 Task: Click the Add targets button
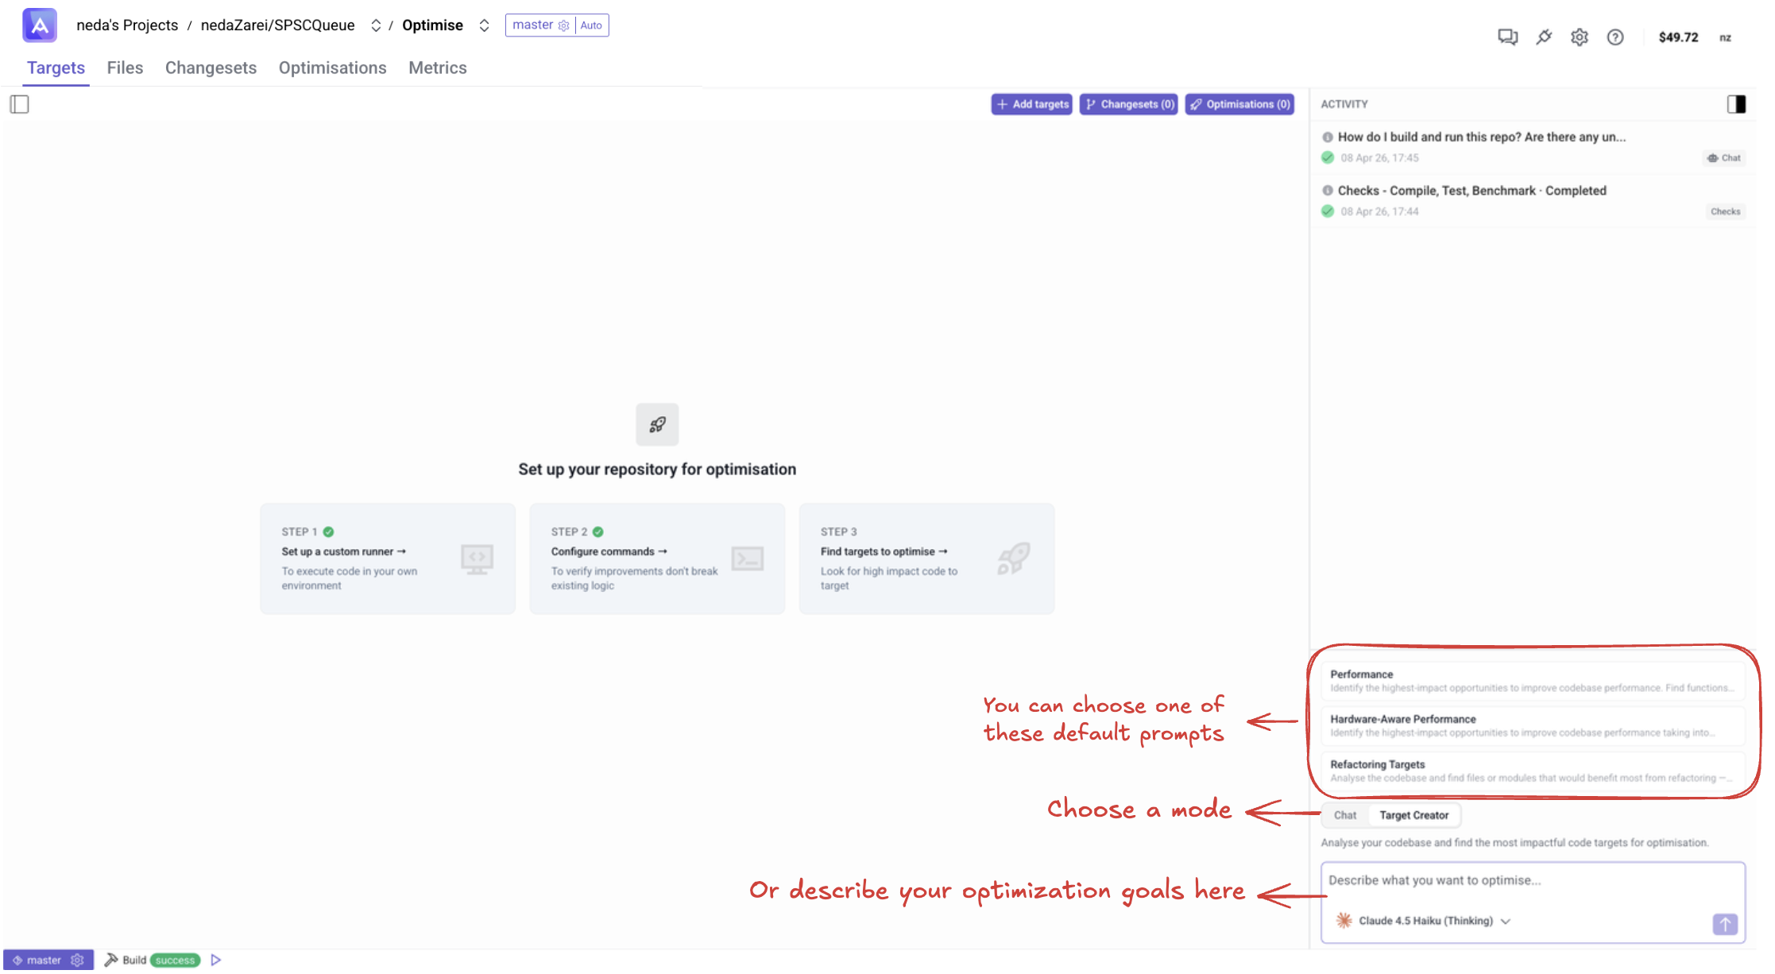tap(1031, 104)
